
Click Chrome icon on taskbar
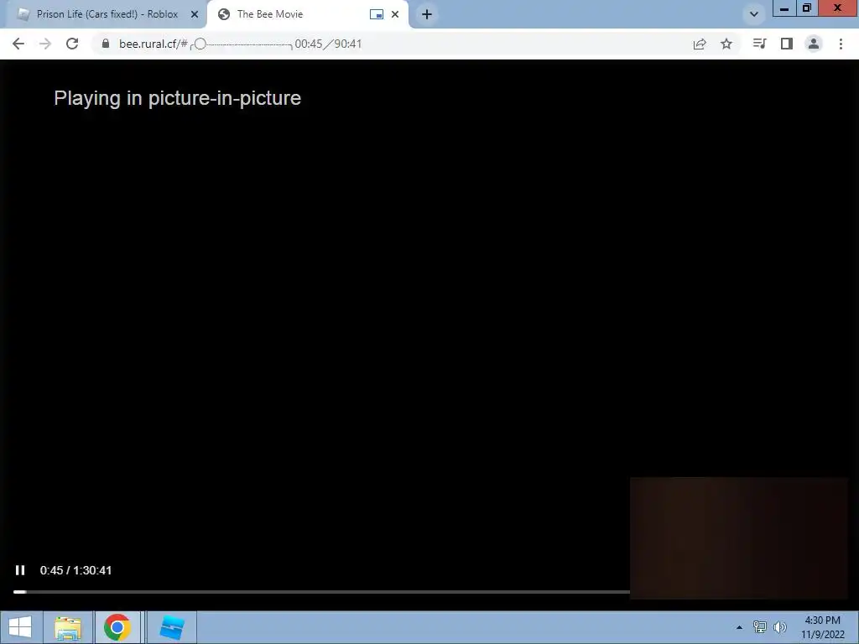coord(117,627)
